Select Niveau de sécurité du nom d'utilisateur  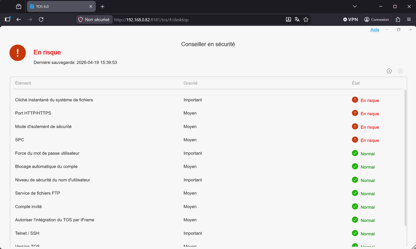53,180
